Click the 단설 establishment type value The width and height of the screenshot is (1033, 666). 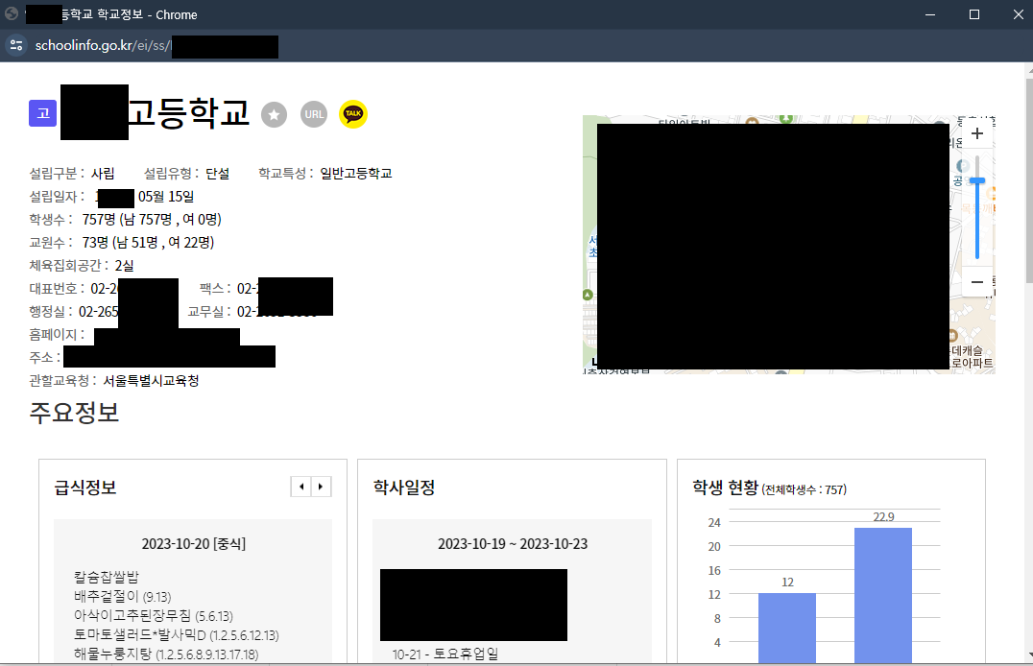point(217,174)
